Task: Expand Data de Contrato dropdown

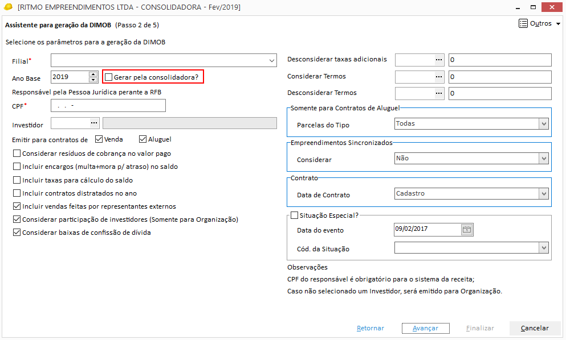Action: tap(544, 194)
